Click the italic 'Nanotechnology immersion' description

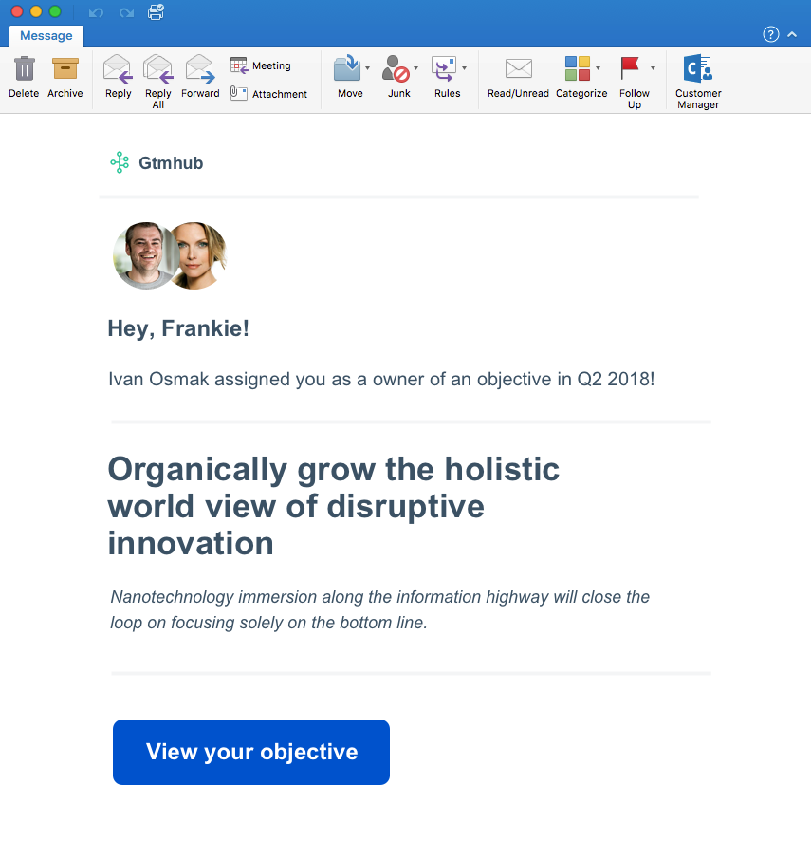tap(379, 609)
